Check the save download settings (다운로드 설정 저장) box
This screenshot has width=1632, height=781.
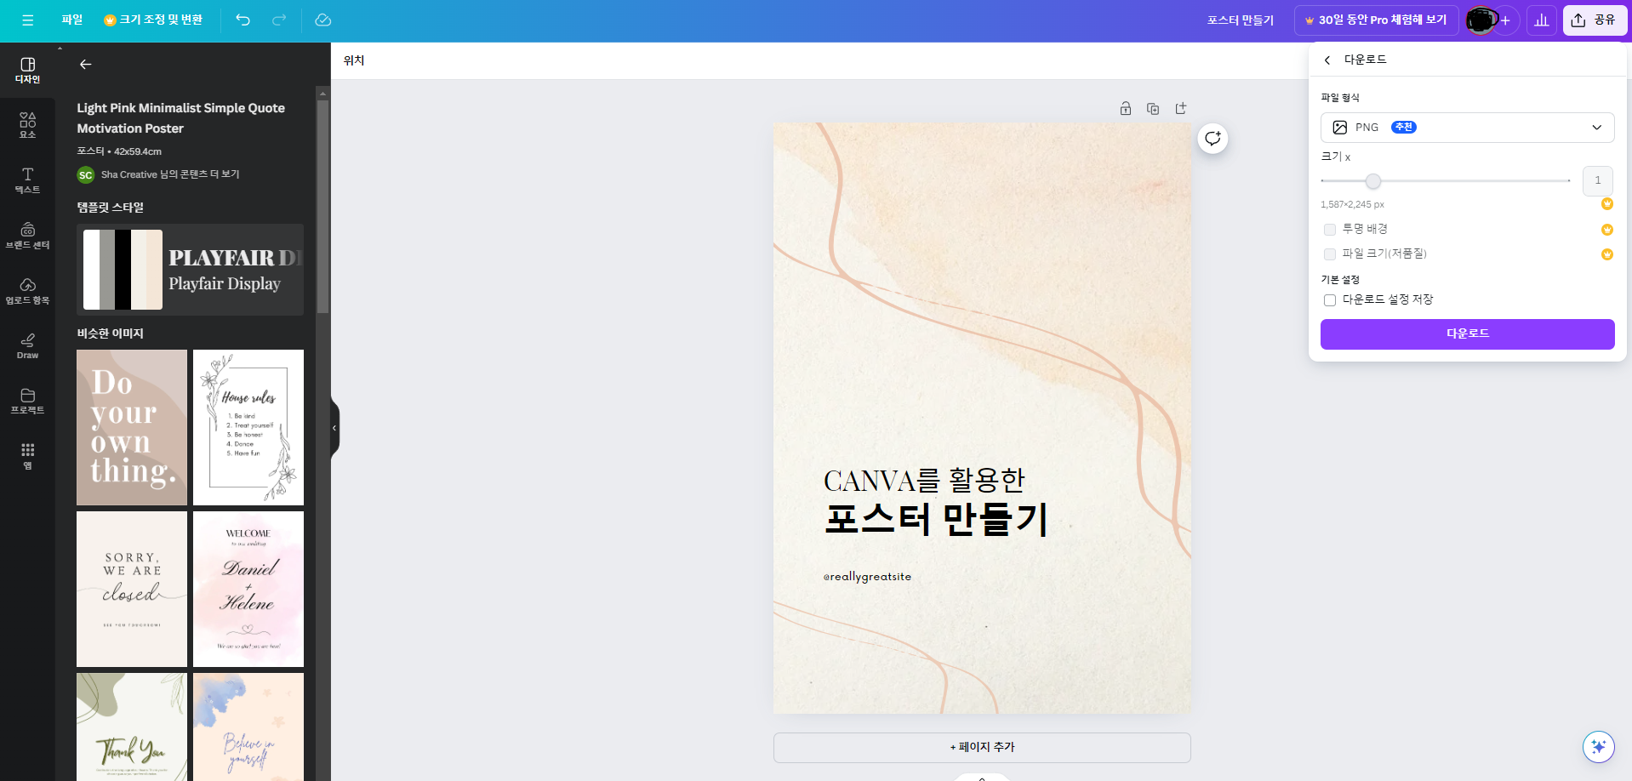tap(1330, 300)
